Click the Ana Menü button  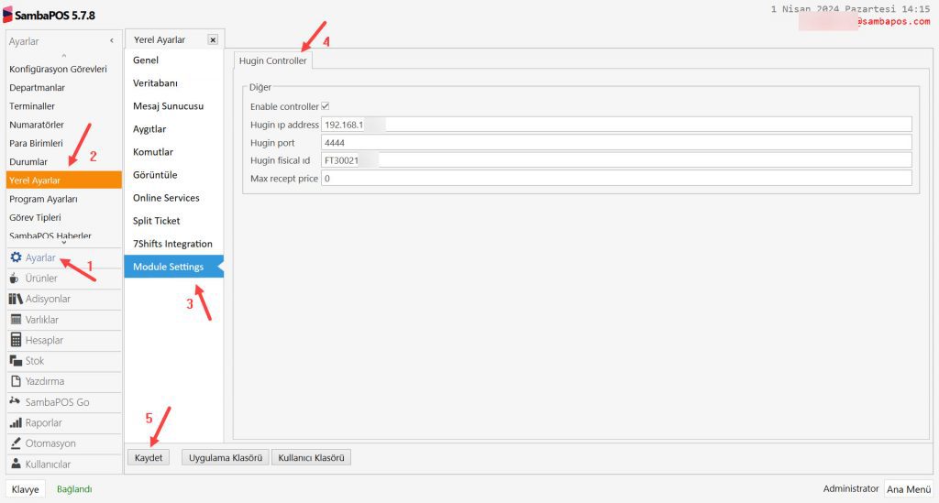click(909, 489)
